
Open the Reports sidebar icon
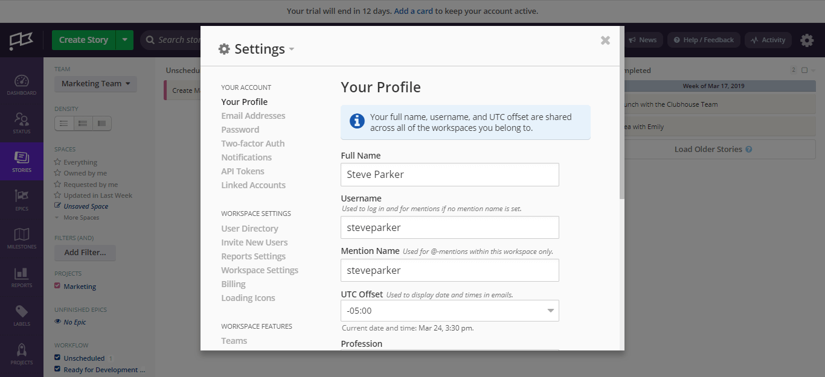click(x=22, y=277)
